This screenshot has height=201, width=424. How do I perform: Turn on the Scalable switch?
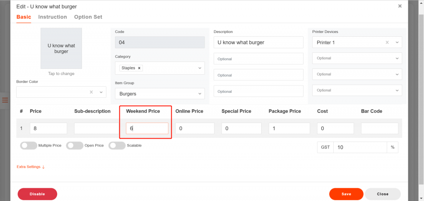pyautogui.click(x=117, y=146)
